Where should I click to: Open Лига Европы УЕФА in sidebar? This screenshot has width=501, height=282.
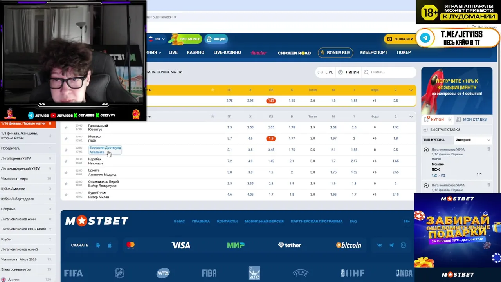point(27,159)
